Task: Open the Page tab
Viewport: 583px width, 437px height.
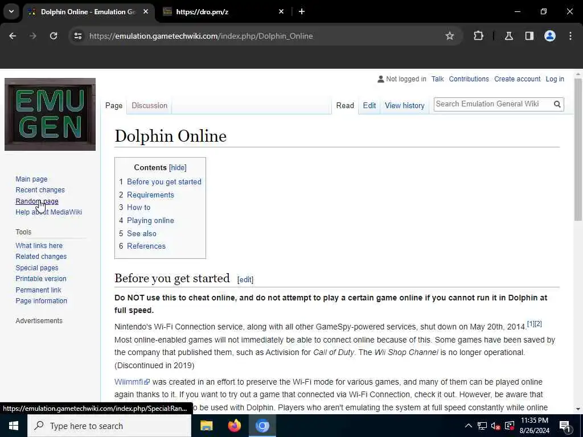Action: tap(114, 105)
